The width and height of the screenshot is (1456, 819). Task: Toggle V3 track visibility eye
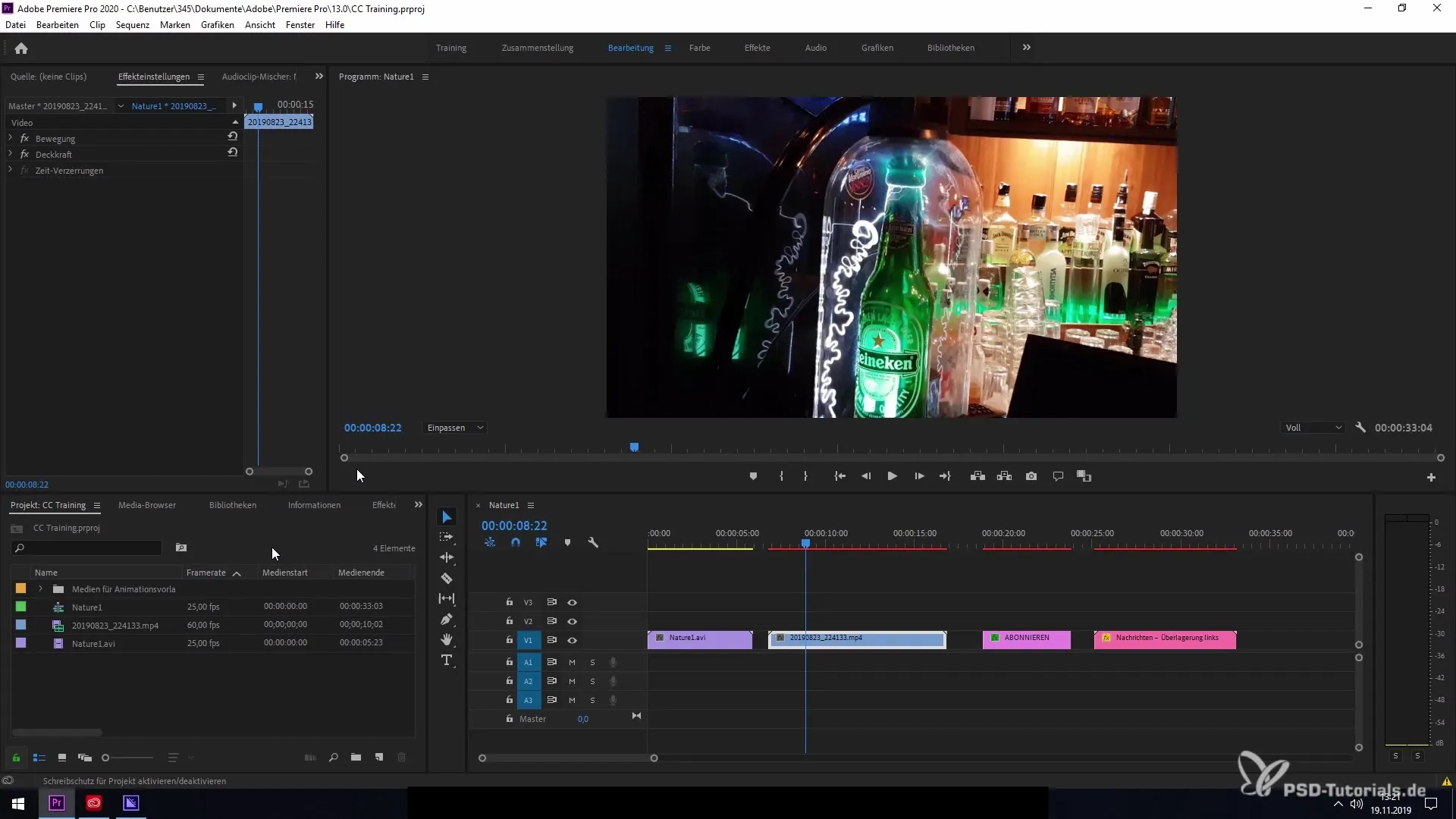[x=573, y=603]
